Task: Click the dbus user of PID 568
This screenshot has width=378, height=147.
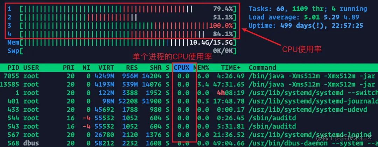Action: coord(31,143)
